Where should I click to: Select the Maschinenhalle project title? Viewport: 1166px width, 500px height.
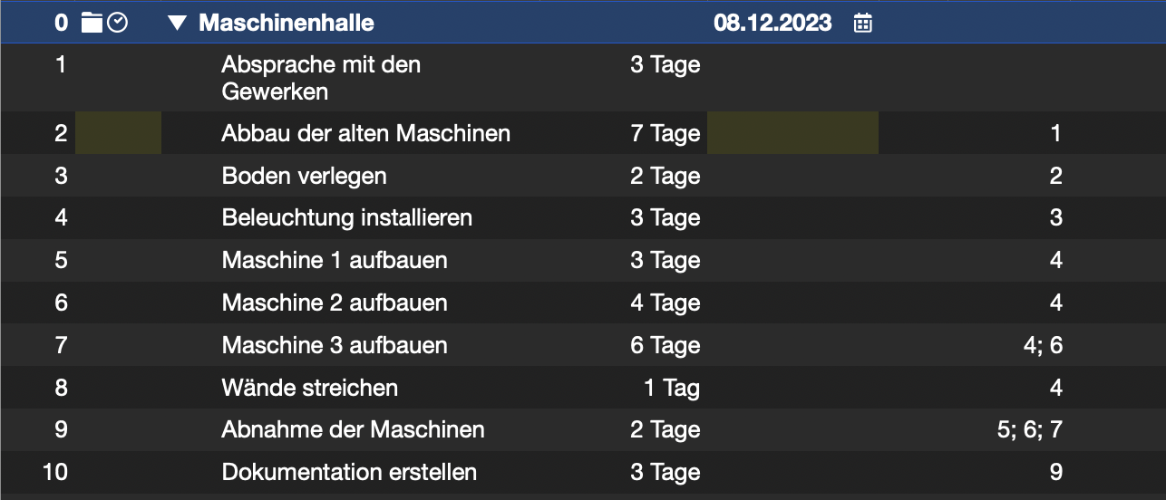coord(287,23)
